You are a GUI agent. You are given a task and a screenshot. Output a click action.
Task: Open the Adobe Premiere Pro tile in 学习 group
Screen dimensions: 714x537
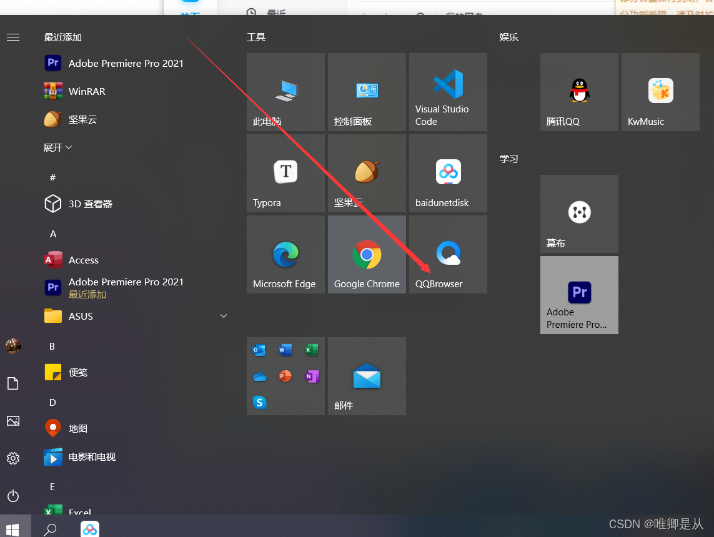click(579, 295)
